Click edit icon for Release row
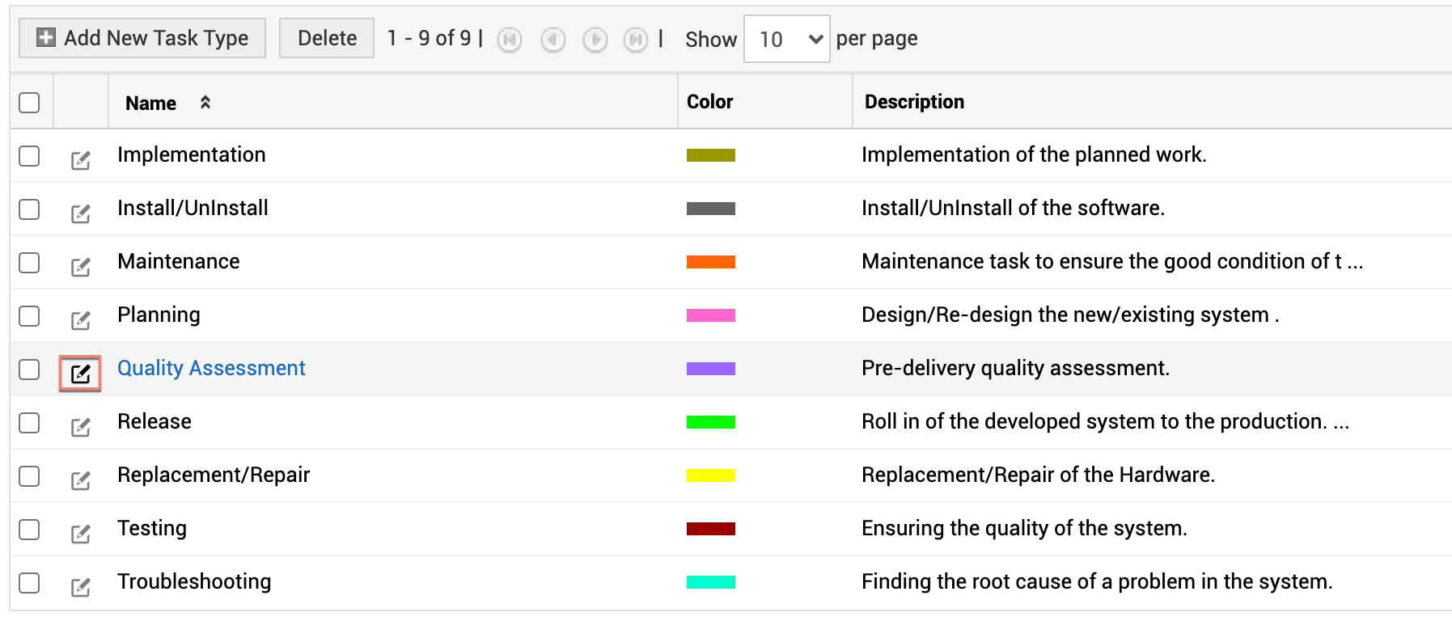1452x621 pixels. pyautogui.click(x=80, y=427)
